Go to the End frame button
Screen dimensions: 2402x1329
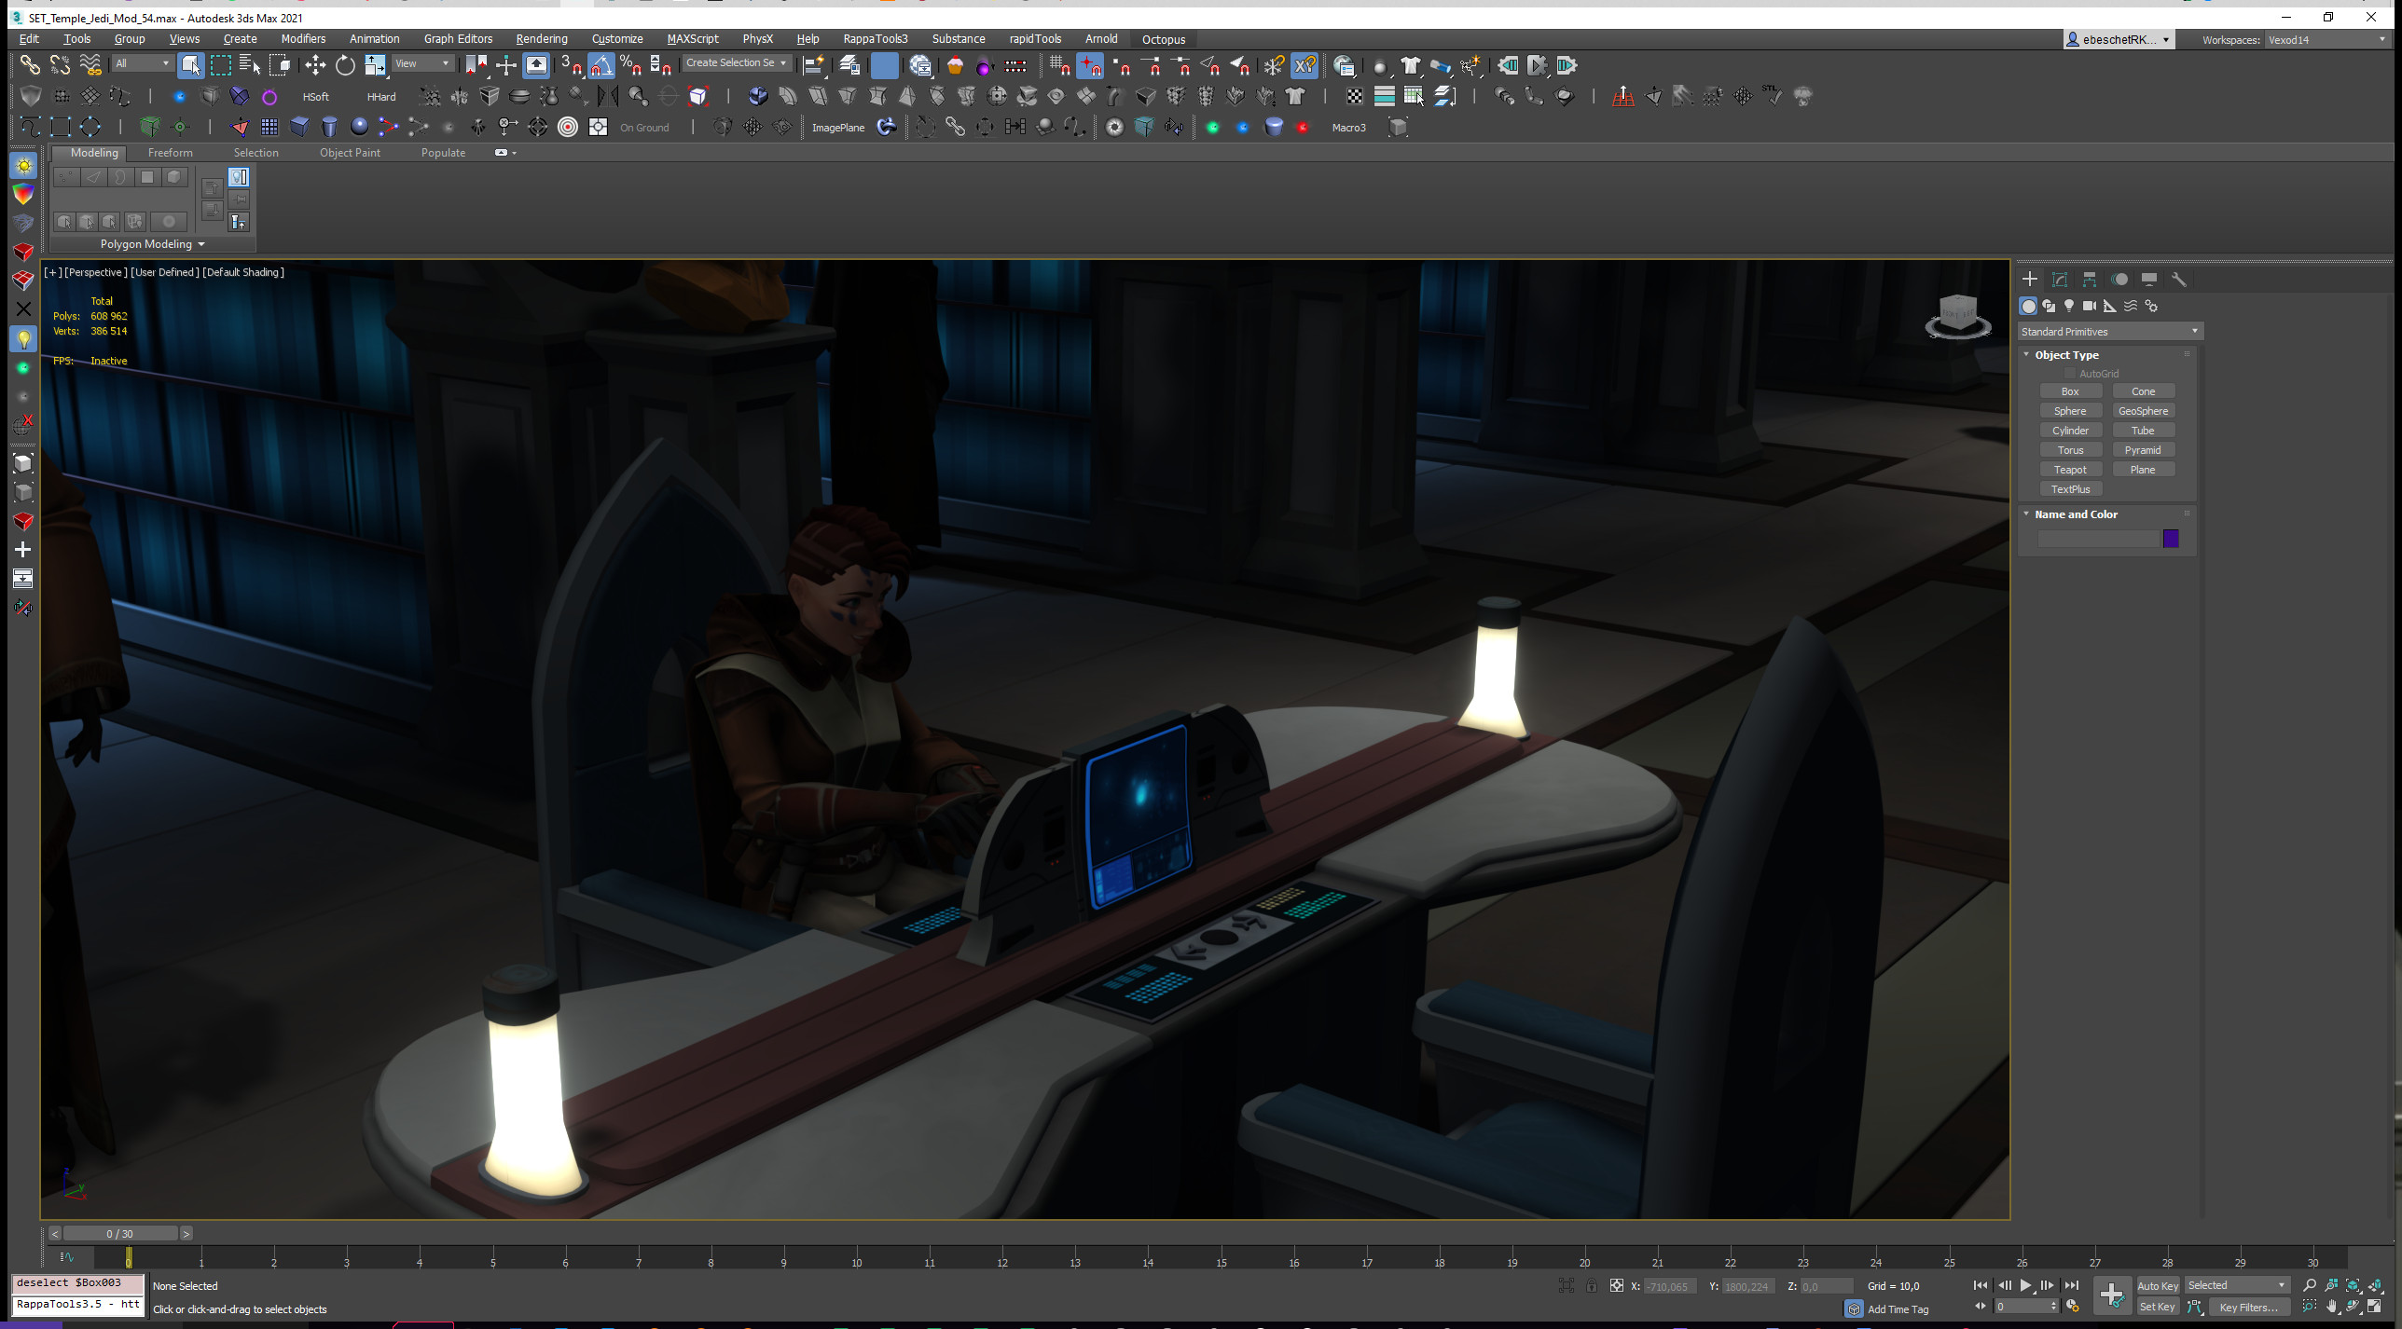pos(2071,1286)
